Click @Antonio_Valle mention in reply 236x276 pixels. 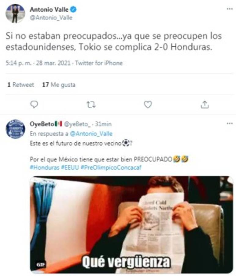pos(91,134)
